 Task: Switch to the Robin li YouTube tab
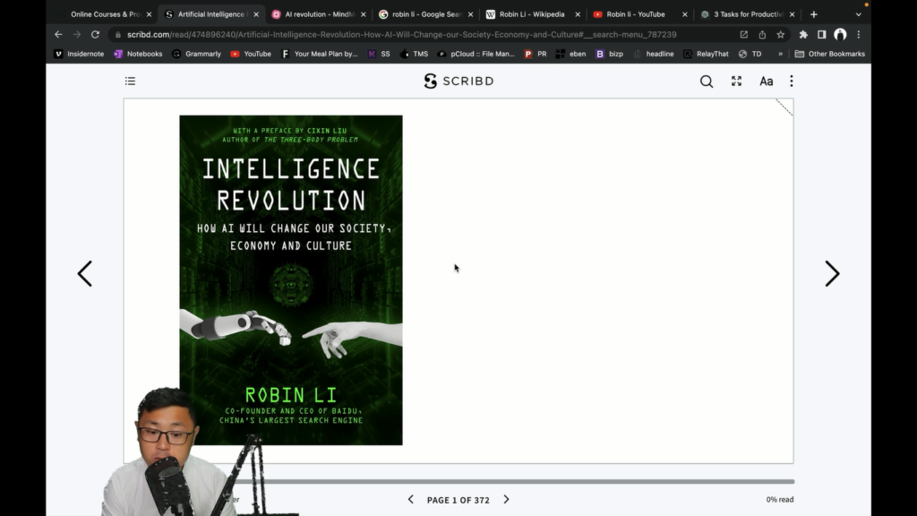pos(635,14)
